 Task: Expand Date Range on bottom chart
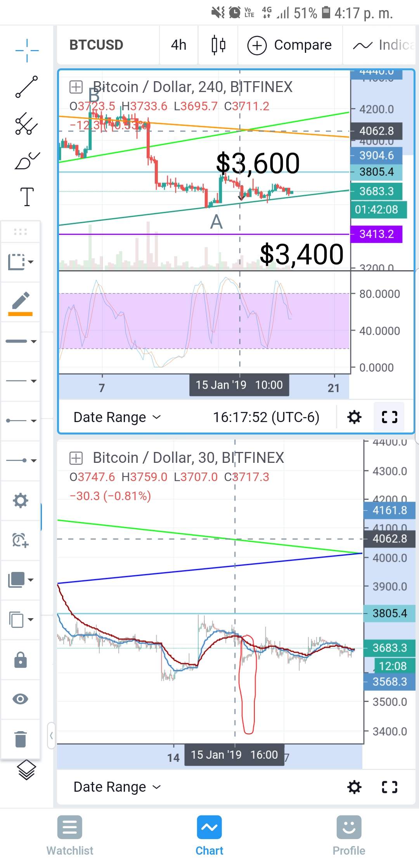point(117,787)
